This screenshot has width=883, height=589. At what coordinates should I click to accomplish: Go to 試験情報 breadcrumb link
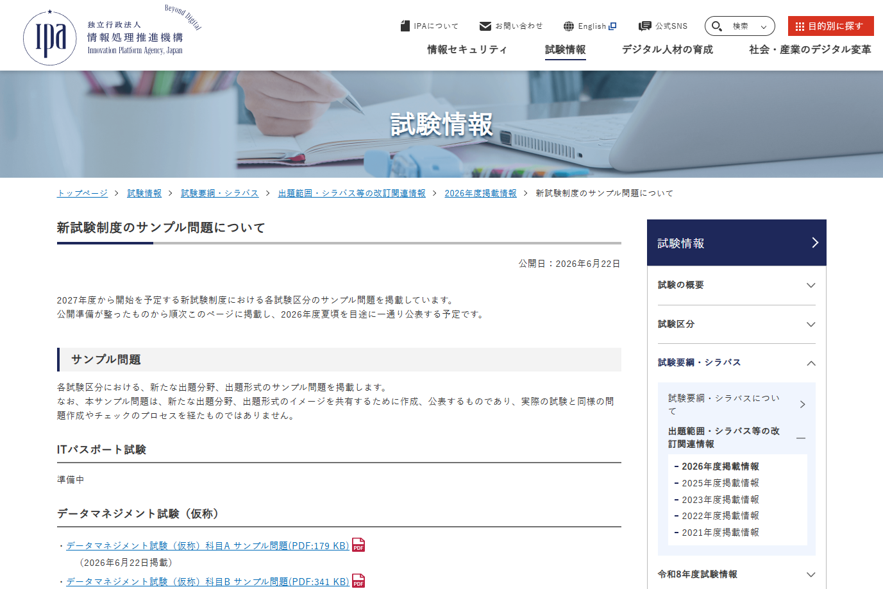tap(144, 193)
